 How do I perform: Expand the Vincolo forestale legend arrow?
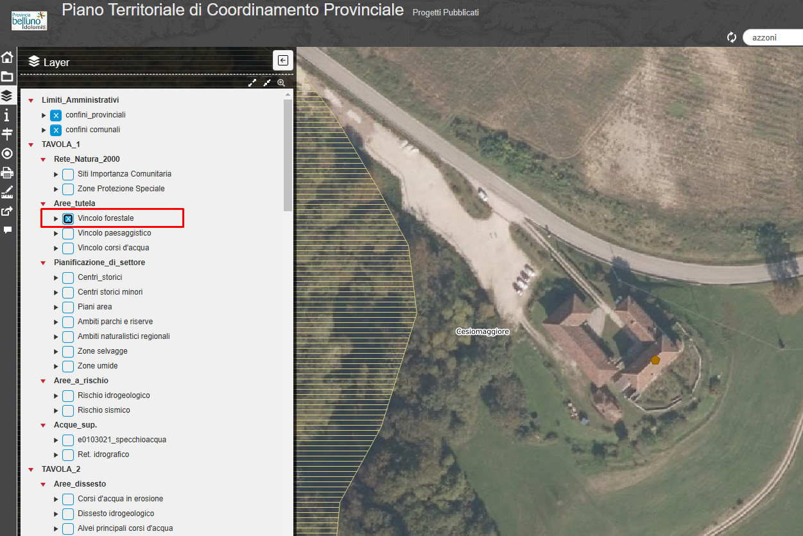click(x=56, y=219)
